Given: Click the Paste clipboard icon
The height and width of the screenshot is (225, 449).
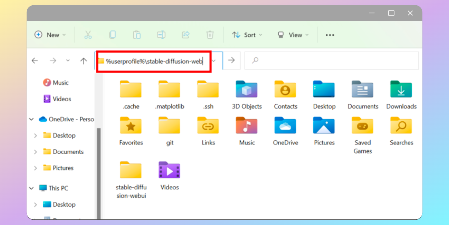Looking at the screenshot, I should (137, 35).
